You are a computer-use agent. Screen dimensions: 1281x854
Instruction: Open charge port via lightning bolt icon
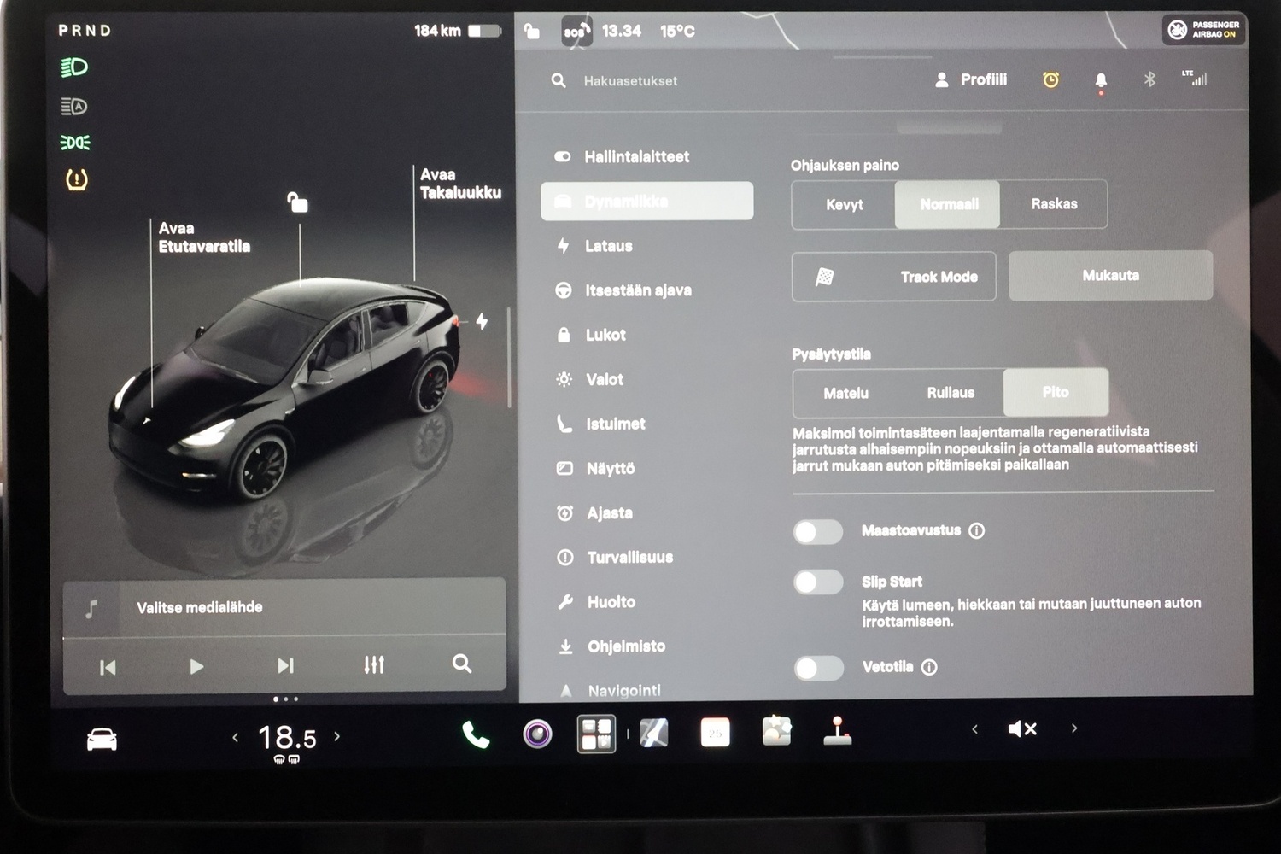coord(482,321)
